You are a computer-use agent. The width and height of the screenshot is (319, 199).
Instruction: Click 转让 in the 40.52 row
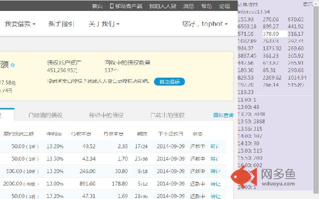pos(215,146)
